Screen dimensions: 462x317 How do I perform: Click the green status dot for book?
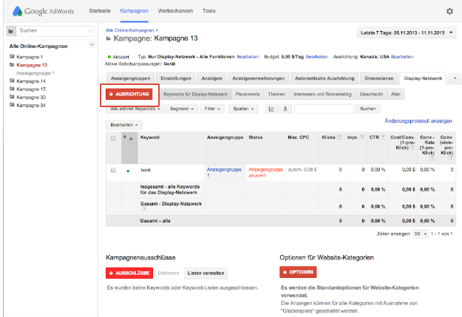pyautogui.click(x=128, y=171)
